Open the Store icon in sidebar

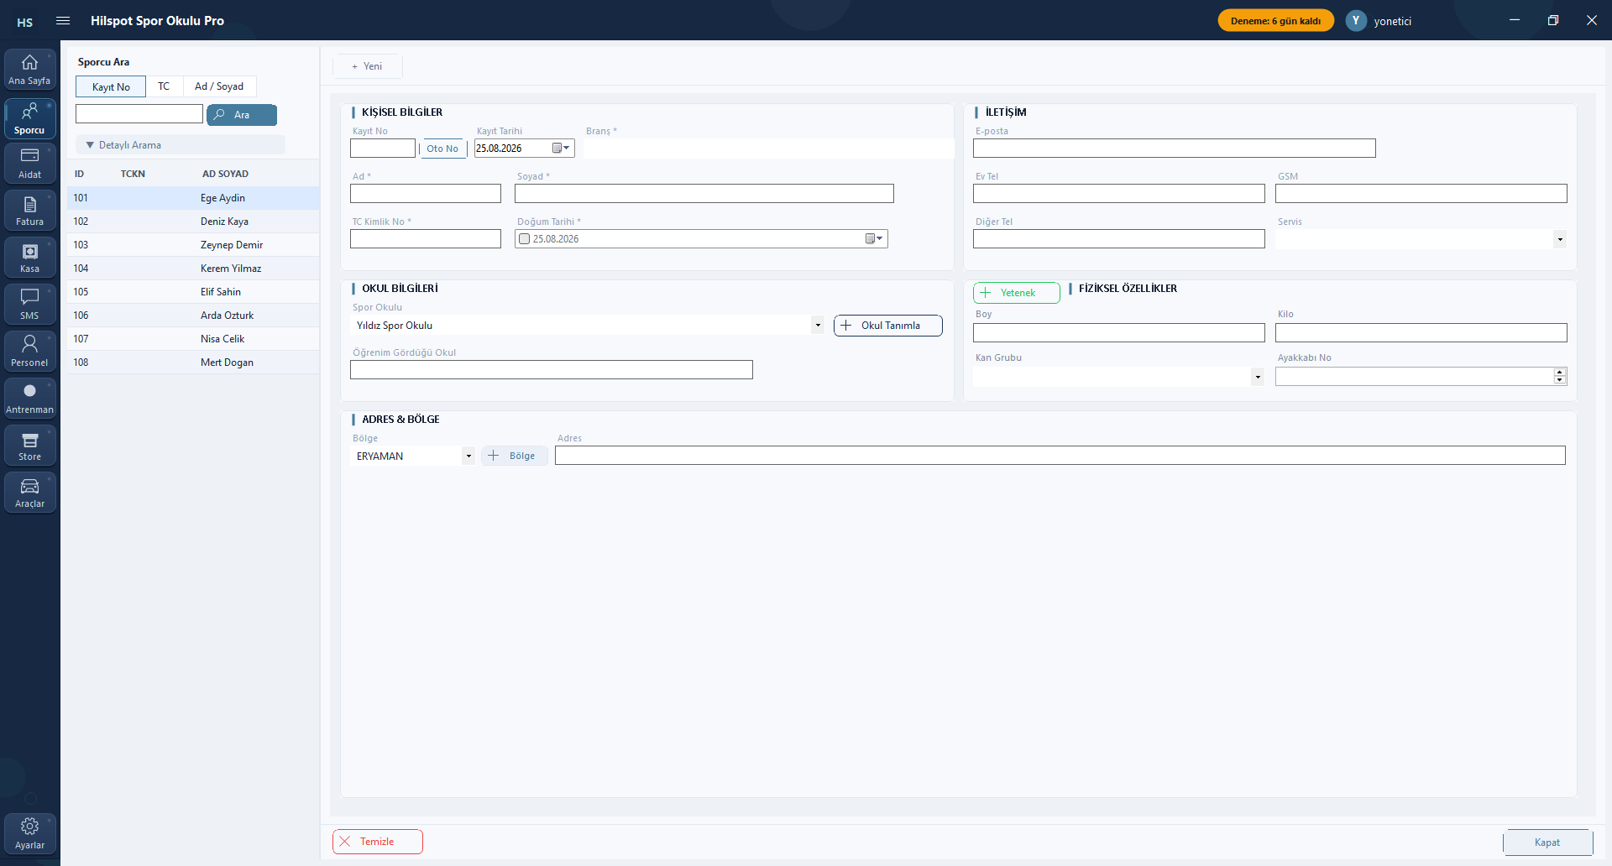tap(29, 446)
